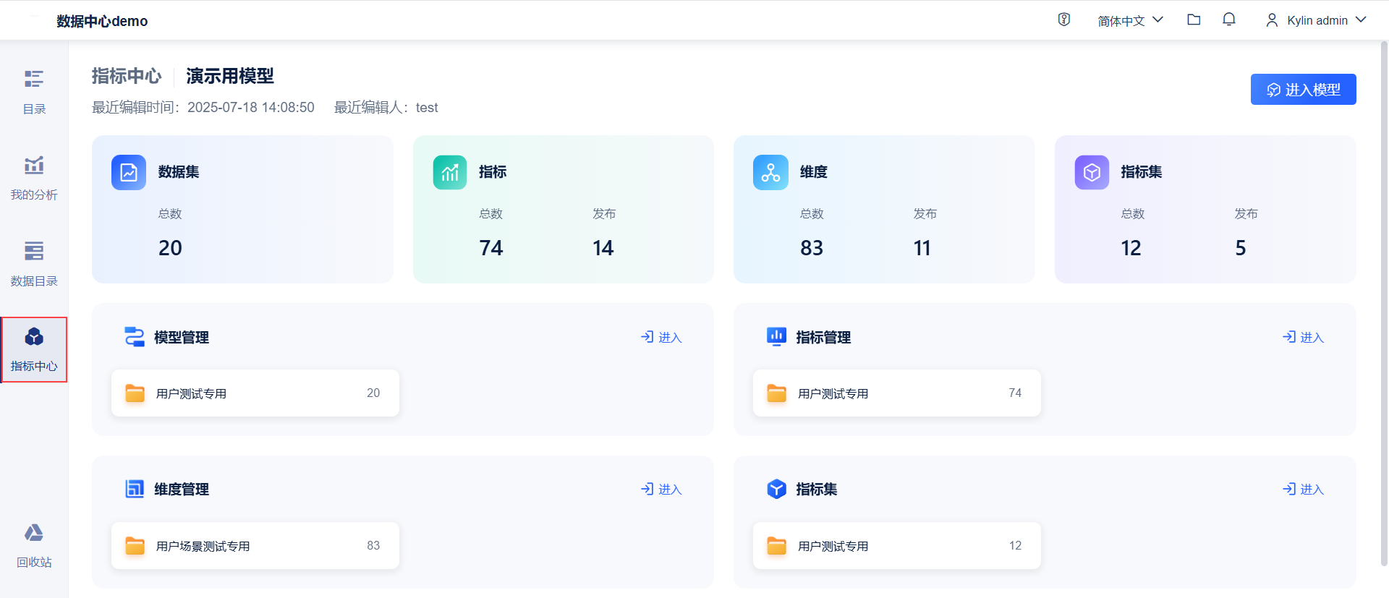1389x598 pixels.
Task: Open 用户测试专用 folder under 指标集
Action: (x=897, y=546)
